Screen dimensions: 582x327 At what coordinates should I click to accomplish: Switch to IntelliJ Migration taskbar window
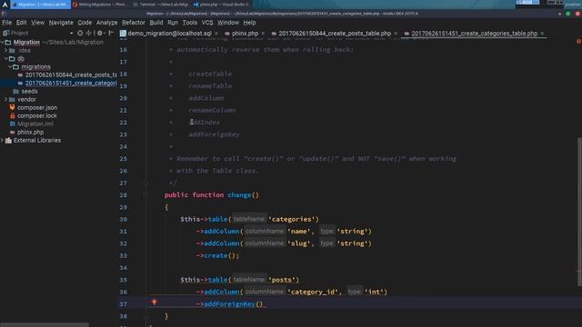40,5
